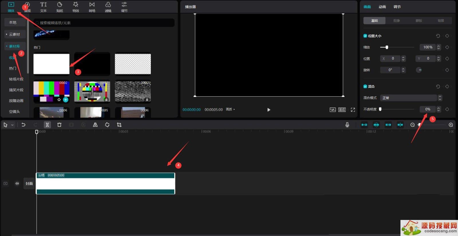
Task: Click the split clip tool in timeline toolbar
Action: [x=47, y=125]
